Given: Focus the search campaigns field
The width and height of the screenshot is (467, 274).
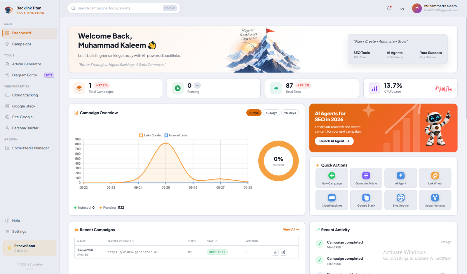Looking at the screenshot, I should 124,8.
